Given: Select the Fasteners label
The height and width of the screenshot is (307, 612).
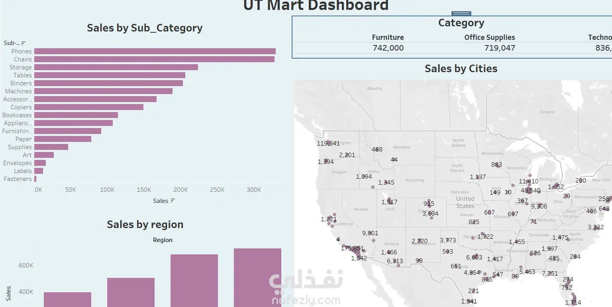Looking at the screenshot, I should click(18, 179).
